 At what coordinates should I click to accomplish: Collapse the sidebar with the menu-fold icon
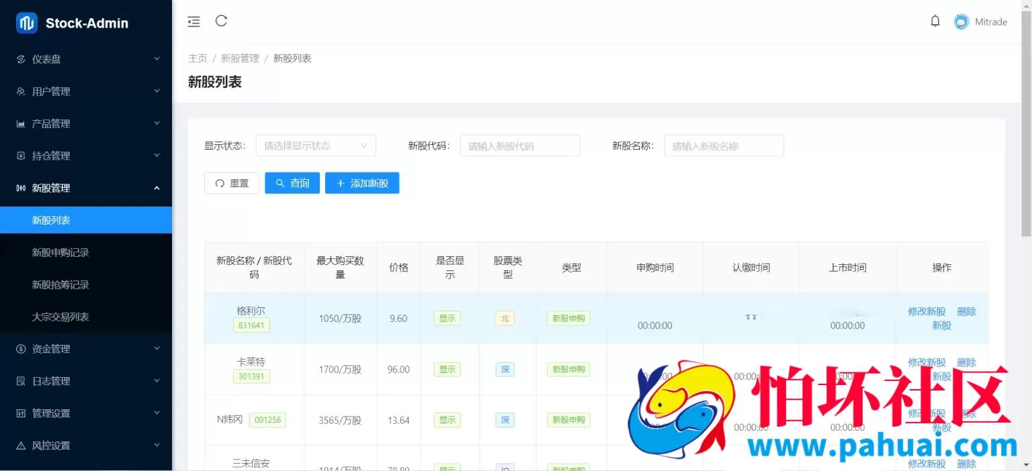(193, 21)
